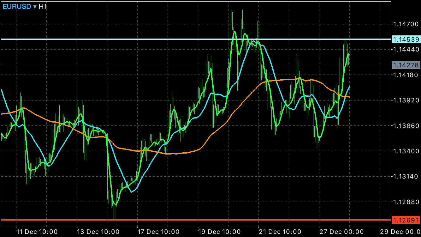Click the 1.12880 price axis label
This screenshot has height=237, width=421.
pyautogui.click(x=406, y=202)
